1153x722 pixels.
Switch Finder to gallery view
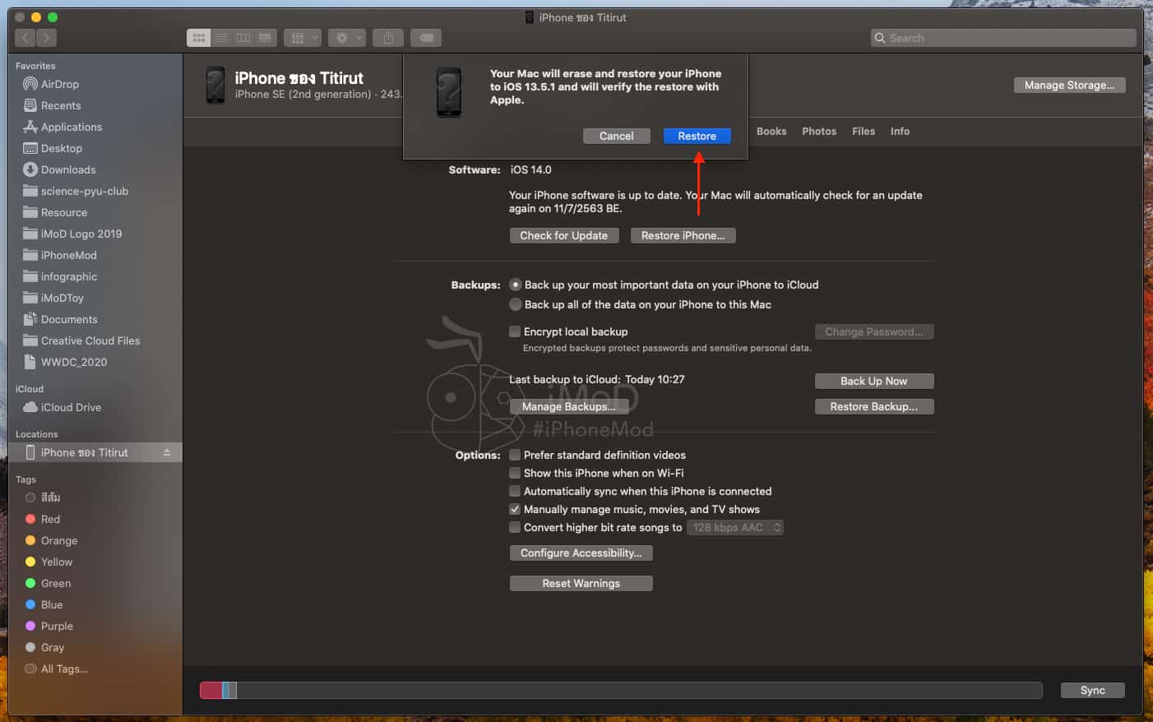265,38
